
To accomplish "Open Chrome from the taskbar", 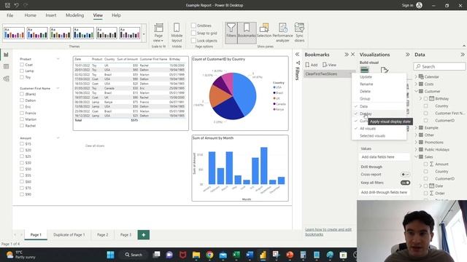I will coord(209,255).
